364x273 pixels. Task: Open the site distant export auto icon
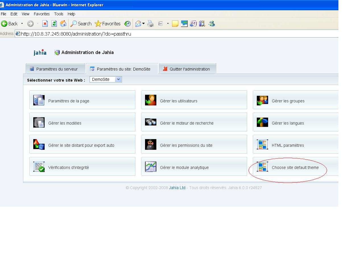(39, 144)
